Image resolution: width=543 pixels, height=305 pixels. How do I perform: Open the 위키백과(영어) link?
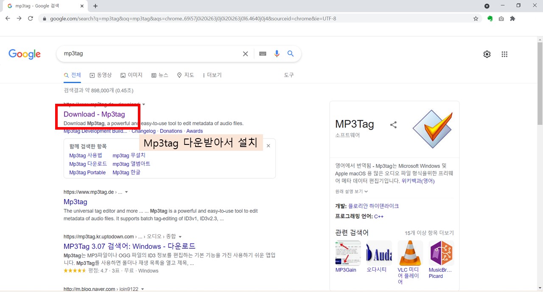coord(418,181)
